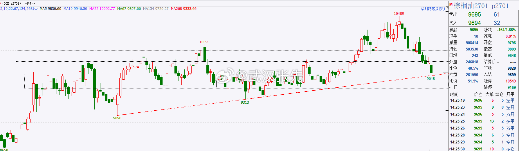Click the 增仓 column header

tap(499, 94)
